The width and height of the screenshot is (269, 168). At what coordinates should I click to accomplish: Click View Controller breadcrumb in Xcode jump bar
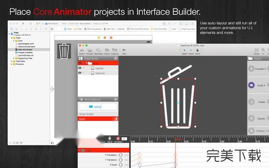tap(159, 29)
